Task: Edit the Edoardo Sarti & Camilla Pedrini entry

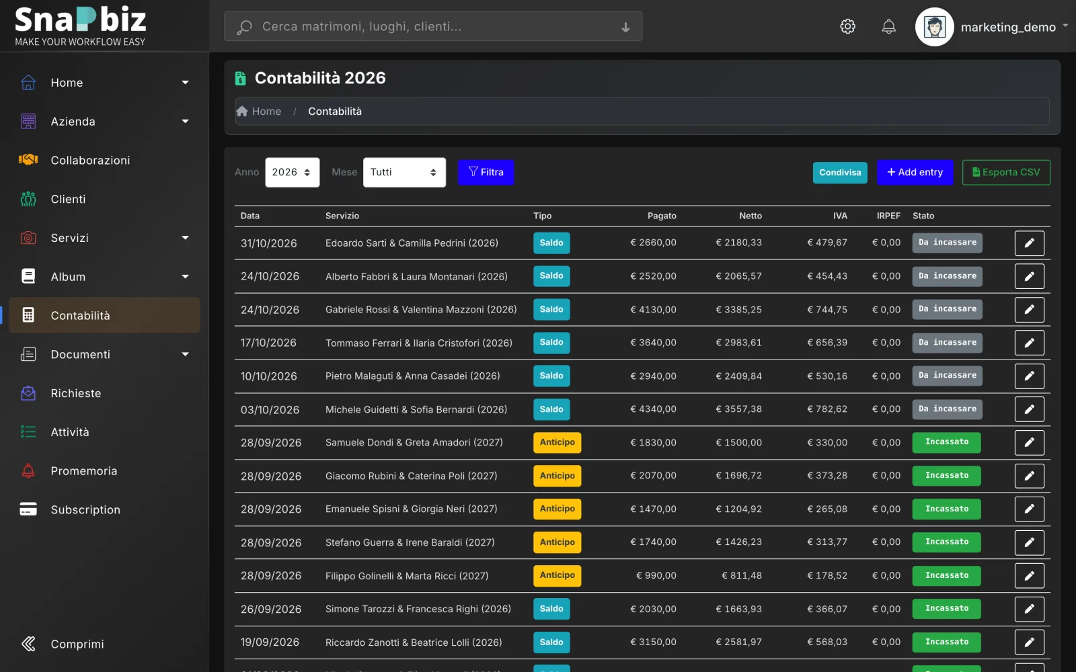Action: pos(1029,243)
